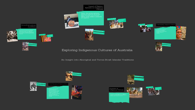Select the photo of dancer performing under trees
Image resolution: width=195 pixels, height=110 pixels.
(134, 92)
